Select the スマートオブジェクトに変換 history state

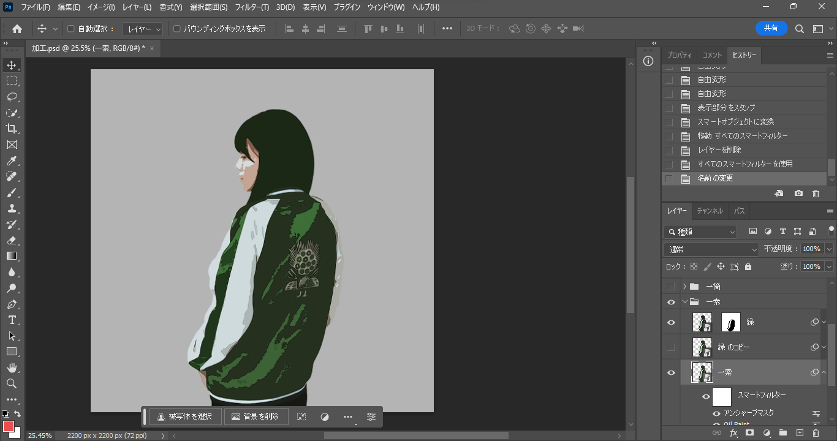tap(735, 122)
